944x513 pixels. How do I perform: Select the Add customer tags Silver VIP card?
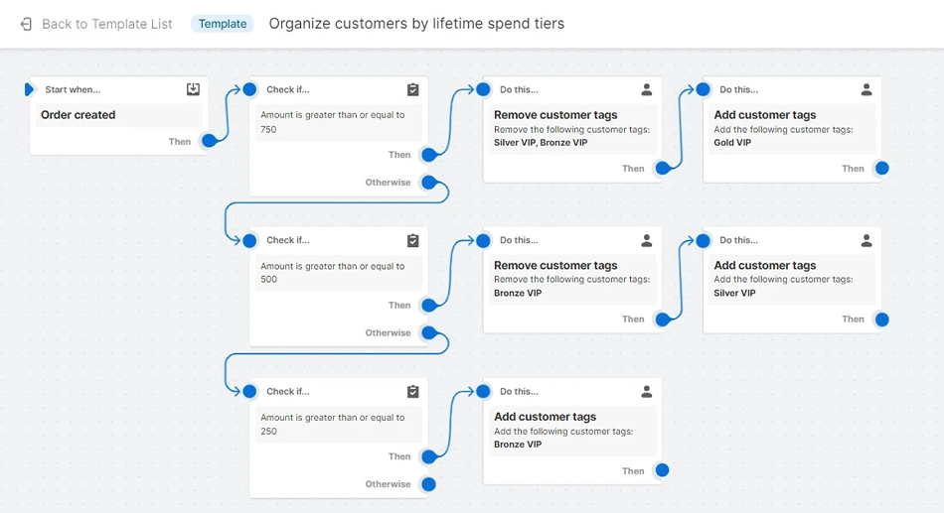[x=791, y=279]
